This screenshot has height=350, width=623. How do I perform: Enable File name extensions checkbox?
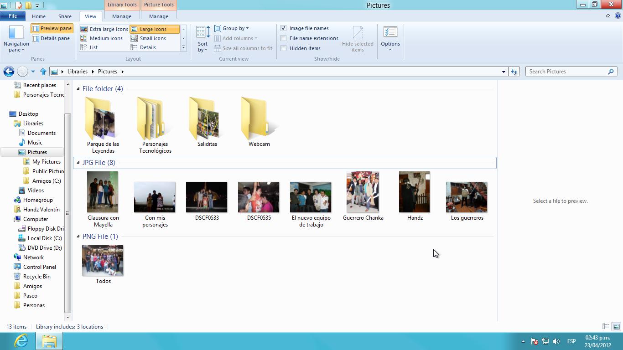pyautogui.click(x=284, y=38)
